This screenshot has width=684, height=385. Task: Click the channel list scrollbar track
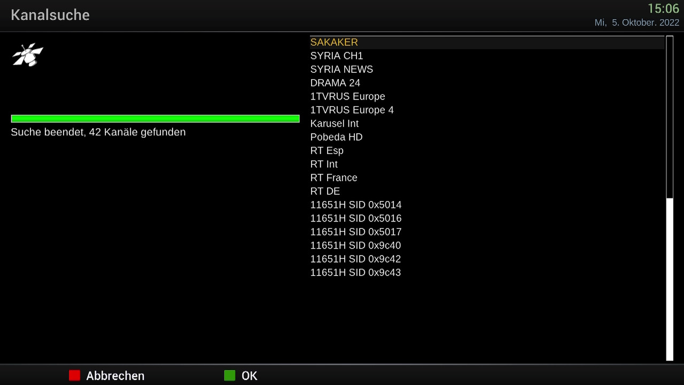[670, 198]
